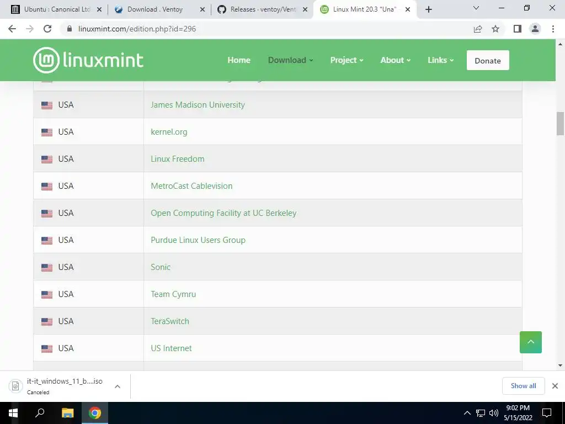This screenshot has width=565, height=424.
Task: Click Chrome icon in taskbar
Action: [95, 413]
